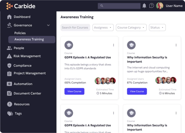This screenshot has width=185, height=133.
Task: Open options menu for GDPR Episode I card
Action: point(113,45)
